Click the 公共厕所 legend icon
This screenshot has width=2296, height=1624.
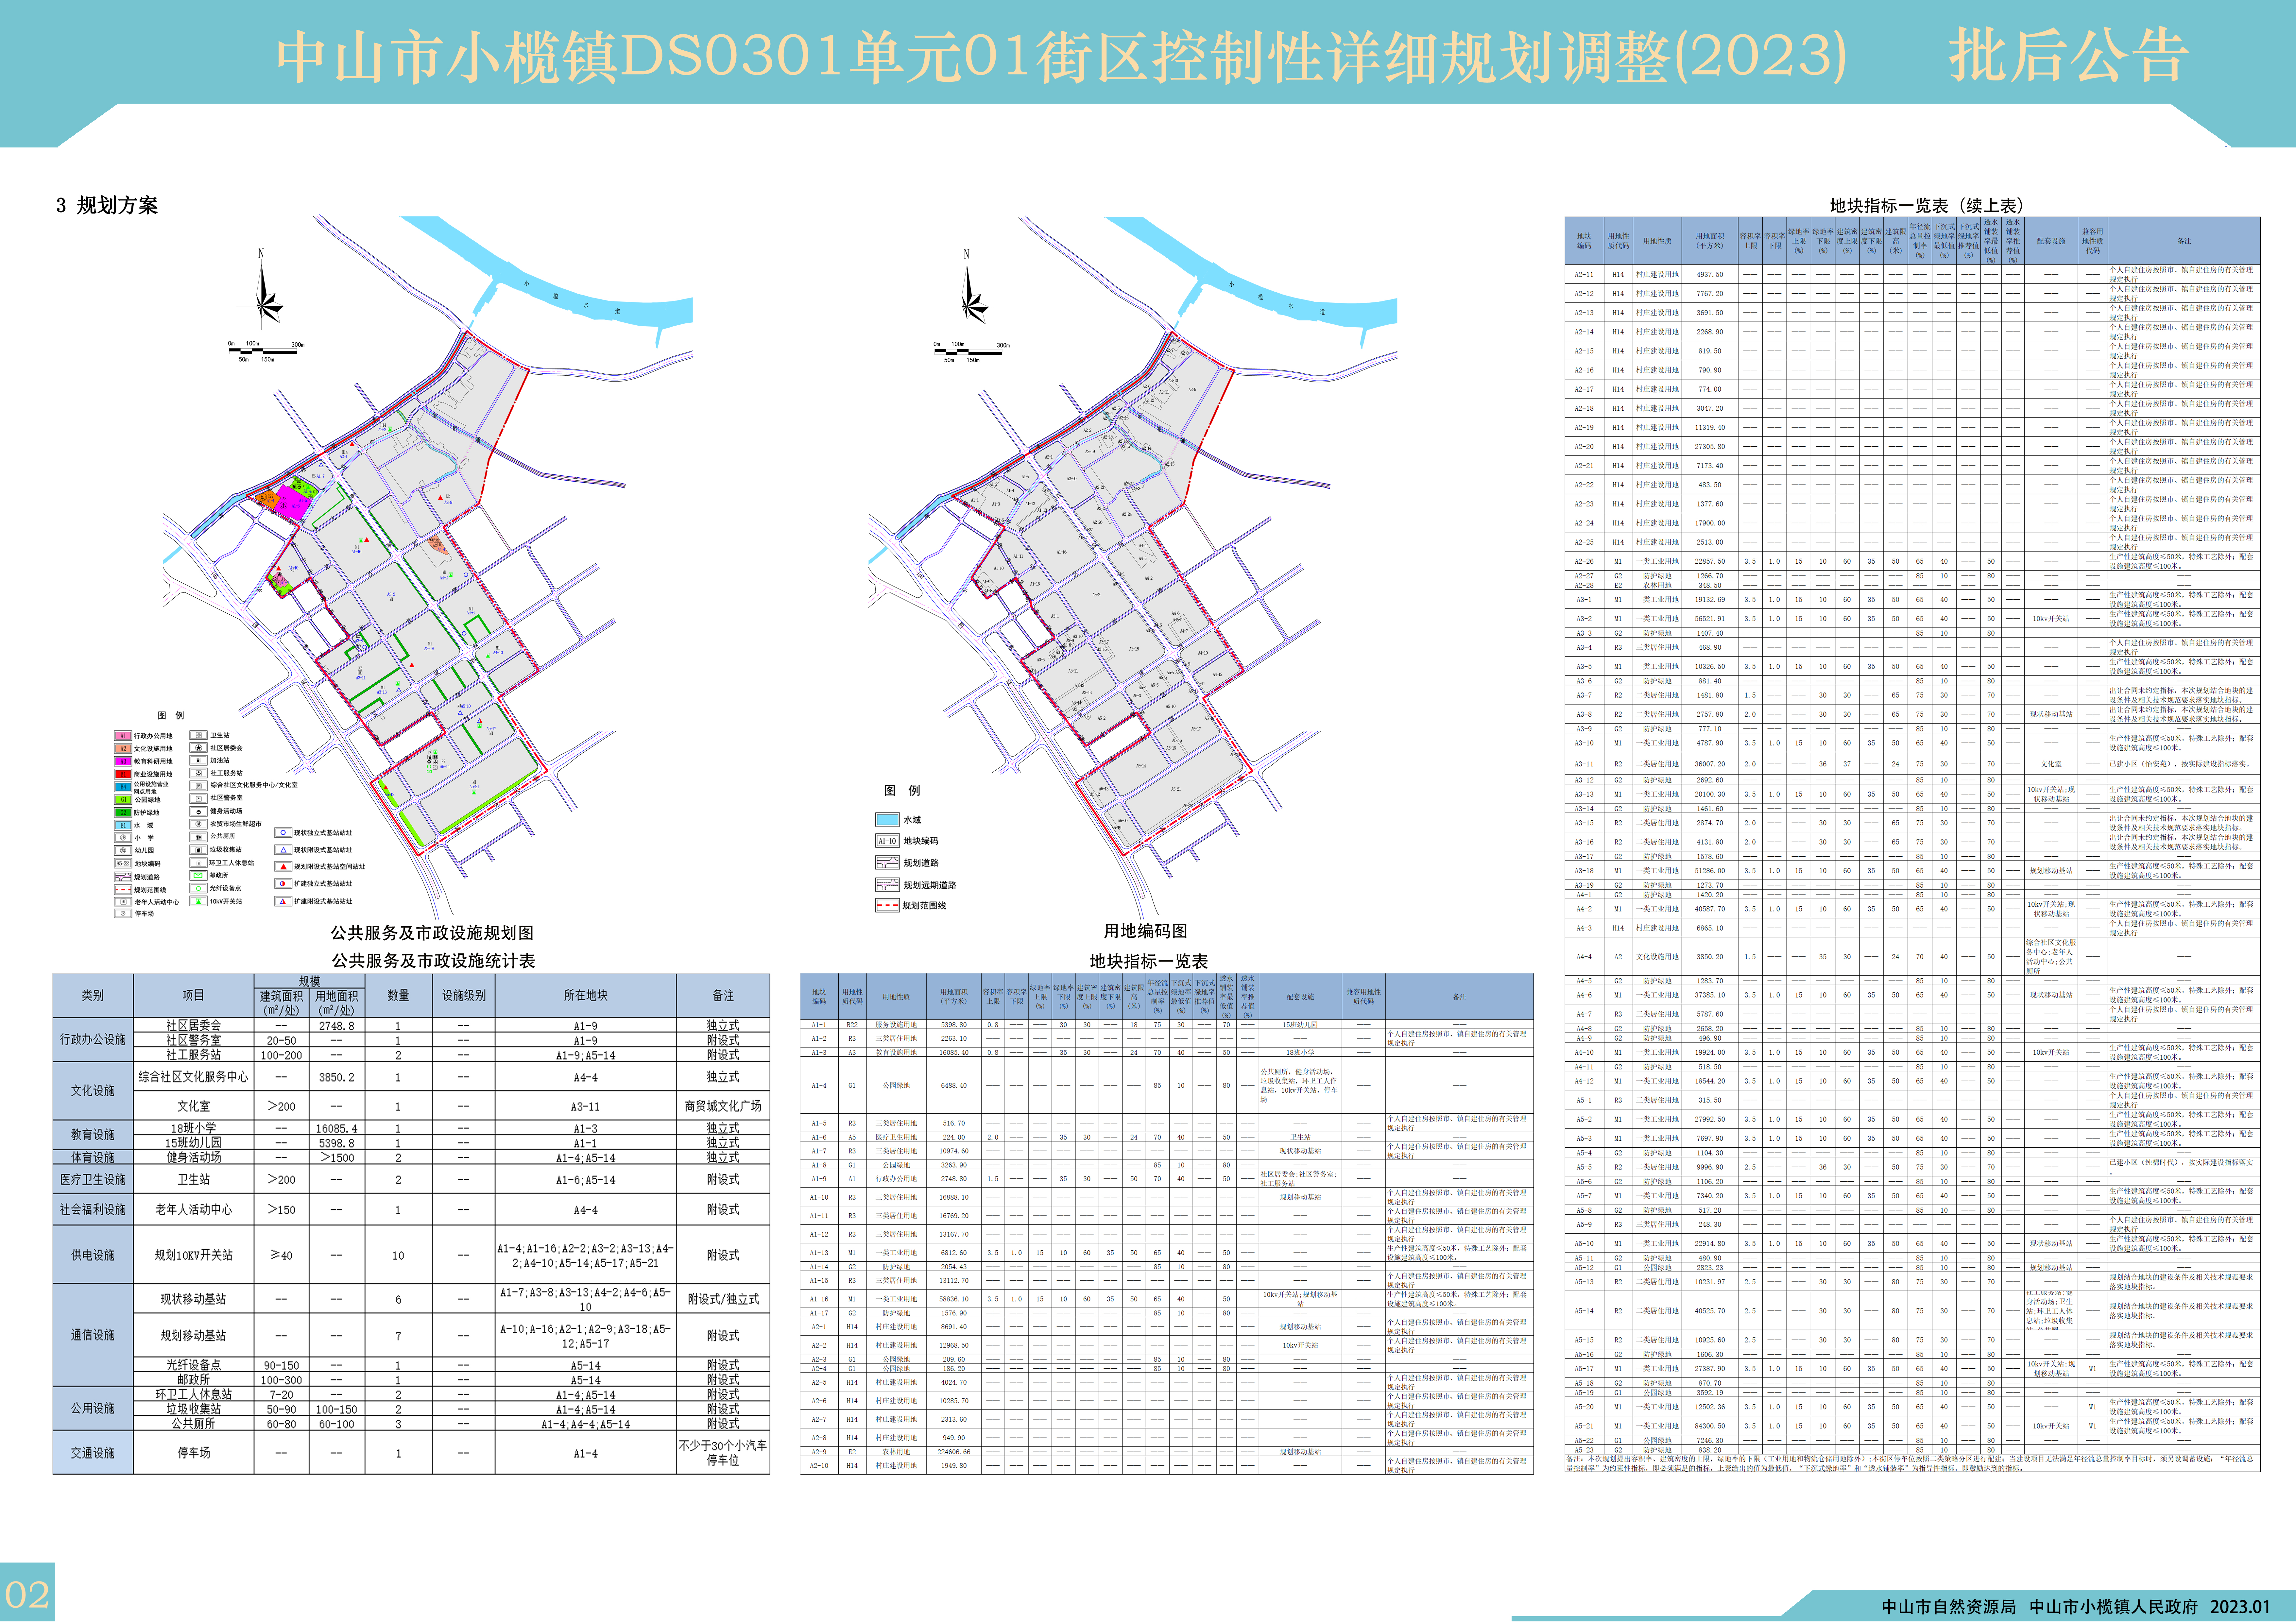tap(199, 837)
